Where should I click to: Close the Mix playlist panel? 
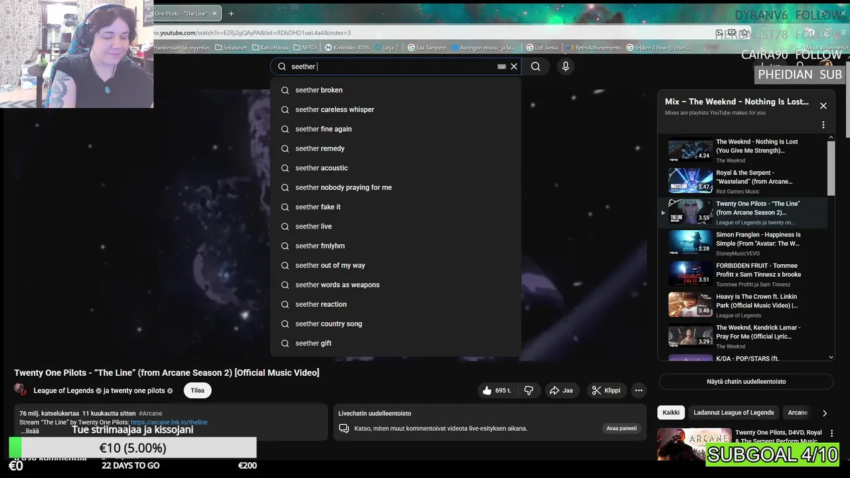823,106
